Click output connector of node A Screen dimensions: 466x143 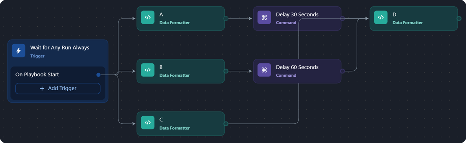pyautogui.click(x=226, y=19)
